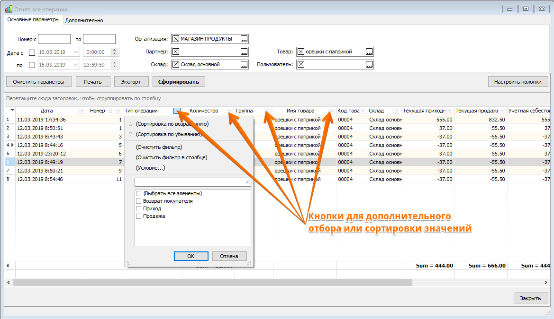Open the Организация selection ellipsis button

[x=244, y=39]
